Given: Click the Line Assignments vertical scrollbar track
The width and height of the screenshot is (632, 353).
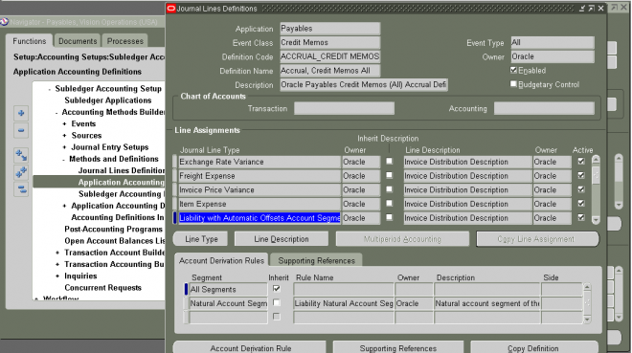Looking at the screenshot, I should pyautogui.click(x=596, y=190).
